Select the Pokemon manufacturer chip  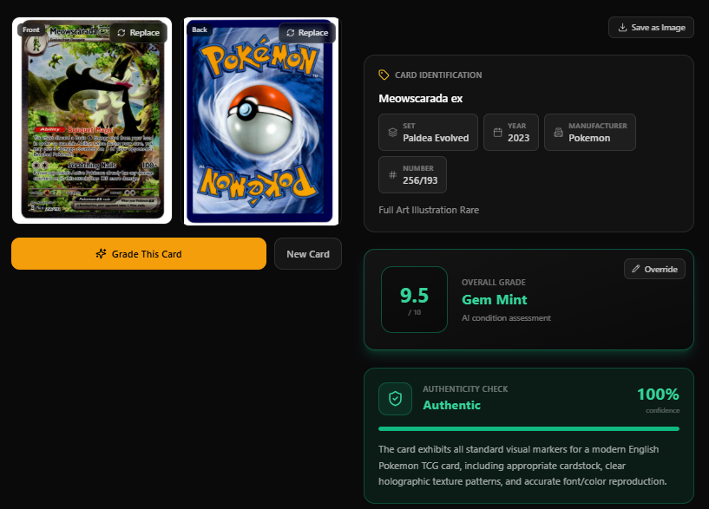pos(590,133)
